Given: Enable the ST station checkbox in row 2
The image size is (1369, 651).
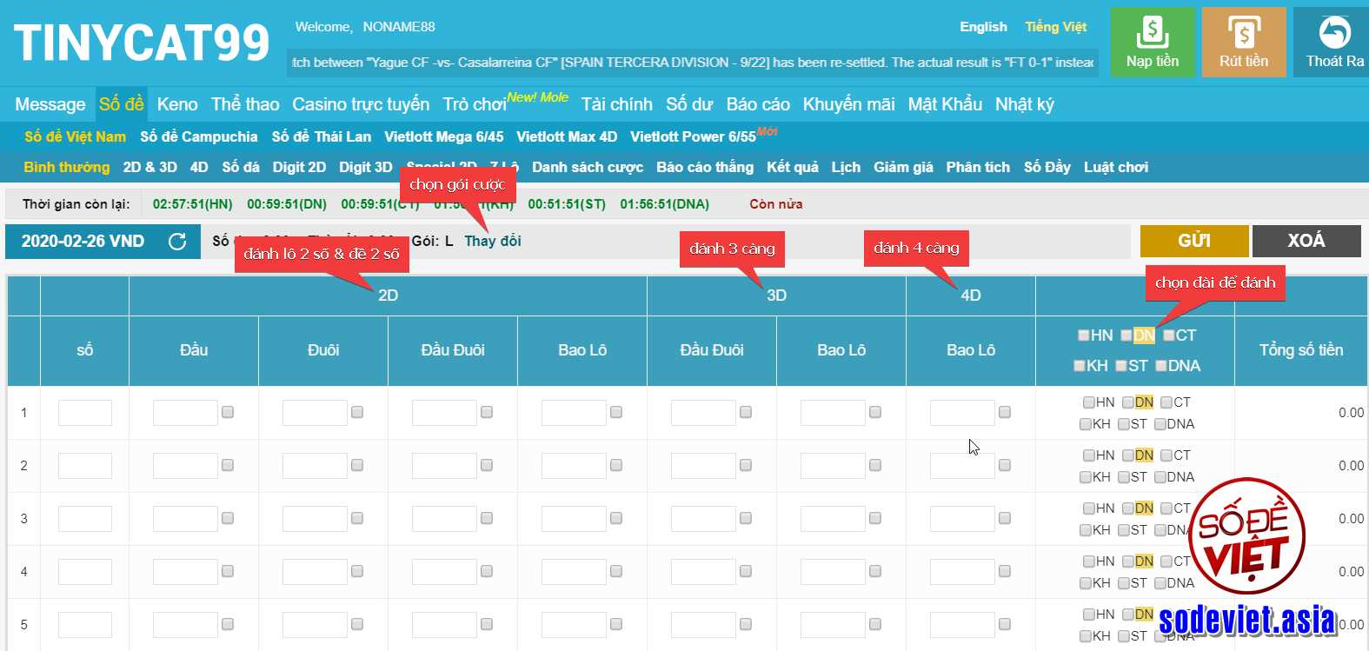Looking at the screenshot, I should click(x=1124, y=477).
